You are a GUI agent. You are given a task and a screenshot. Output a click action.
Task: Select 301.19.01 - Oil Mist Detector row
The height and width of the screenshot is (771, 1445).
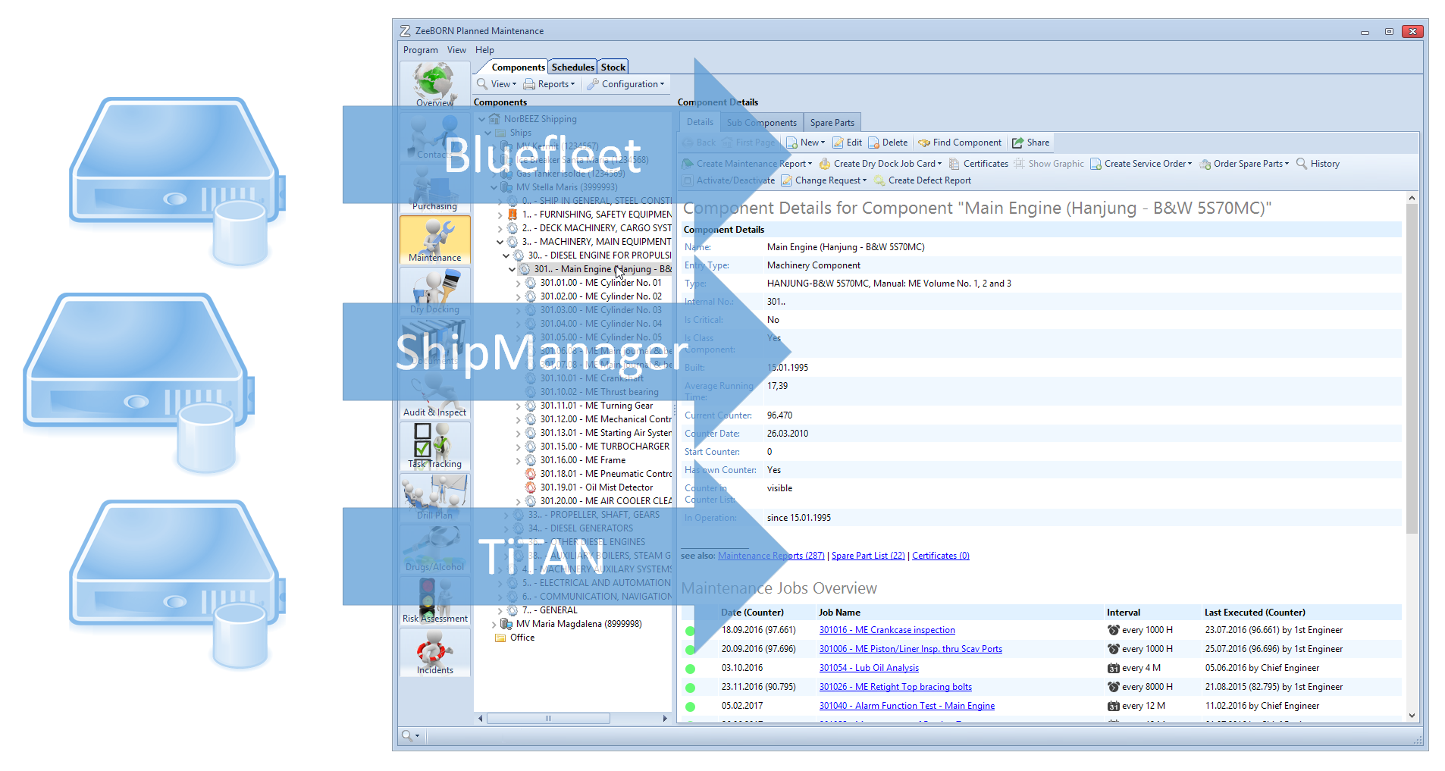[x=596, y=487]
